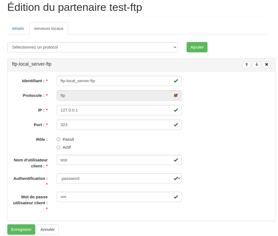This screenshot has width=278, height=236.
Task: Focus the Mot de passe input field
Action: [119, 197]
